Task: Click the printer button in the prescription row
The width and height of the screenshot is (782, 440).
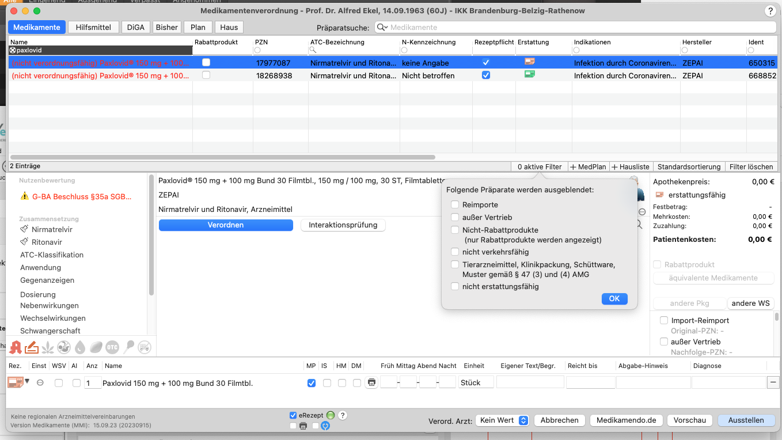Action: [x=371, y=382]
